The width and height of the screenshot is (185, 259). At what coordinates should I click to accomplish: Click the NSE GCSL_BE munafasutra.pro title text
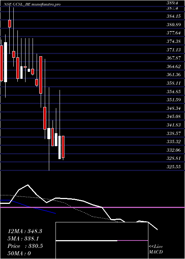32,4
